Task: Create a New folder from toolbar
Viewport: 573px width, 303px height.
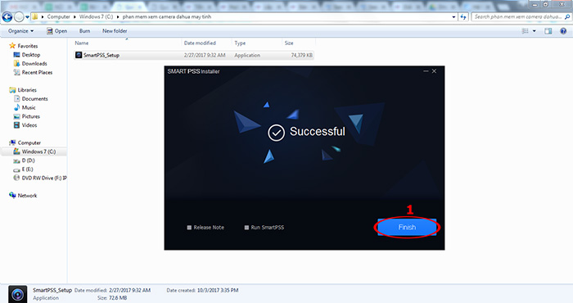Action: [x=115, y=31]
